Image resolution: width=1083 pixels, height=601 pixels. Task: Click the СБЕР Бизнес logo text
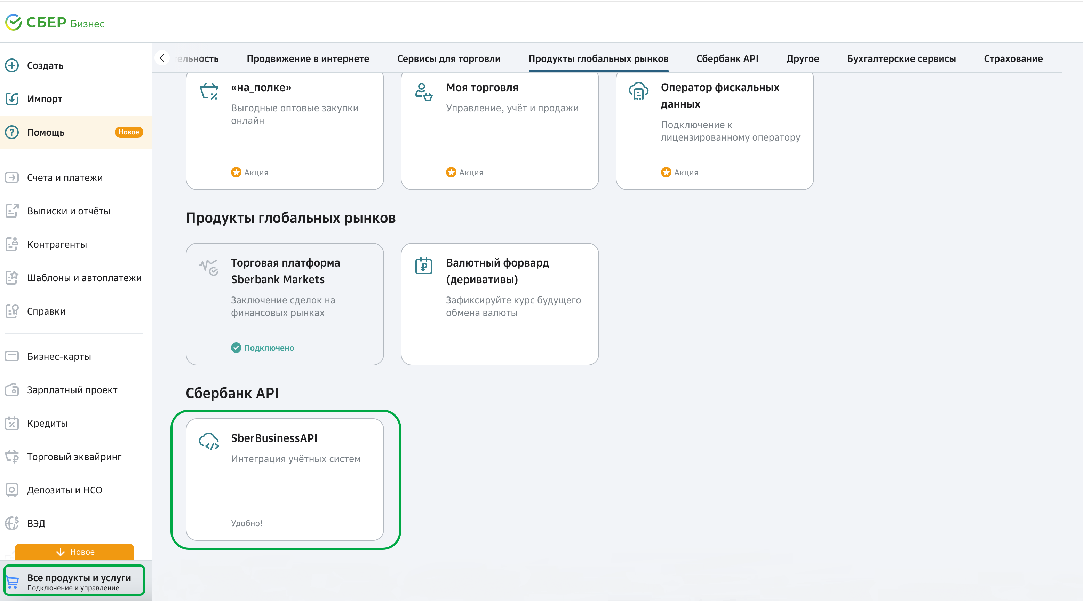pos(65,23)
